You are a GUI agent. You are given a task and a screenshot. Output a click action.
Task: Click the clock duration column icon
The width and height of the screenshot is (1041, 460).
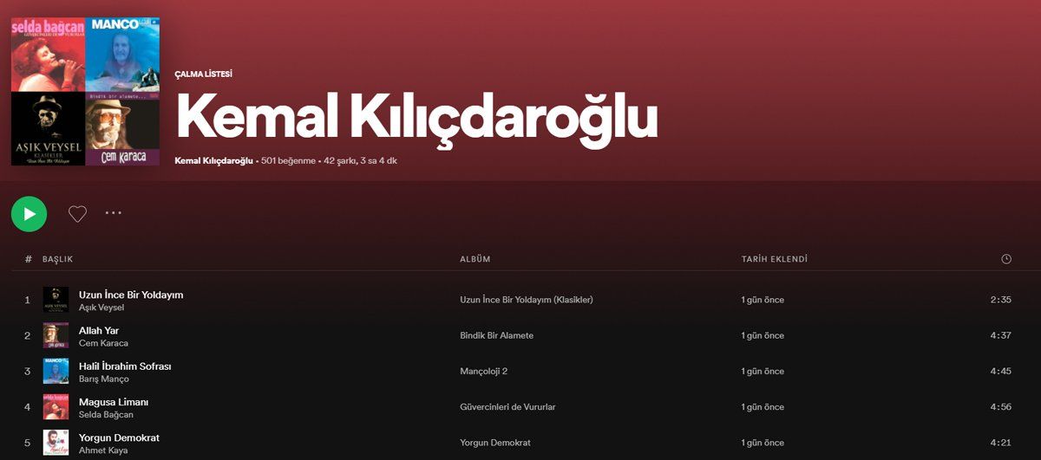tap(1005, 259)
